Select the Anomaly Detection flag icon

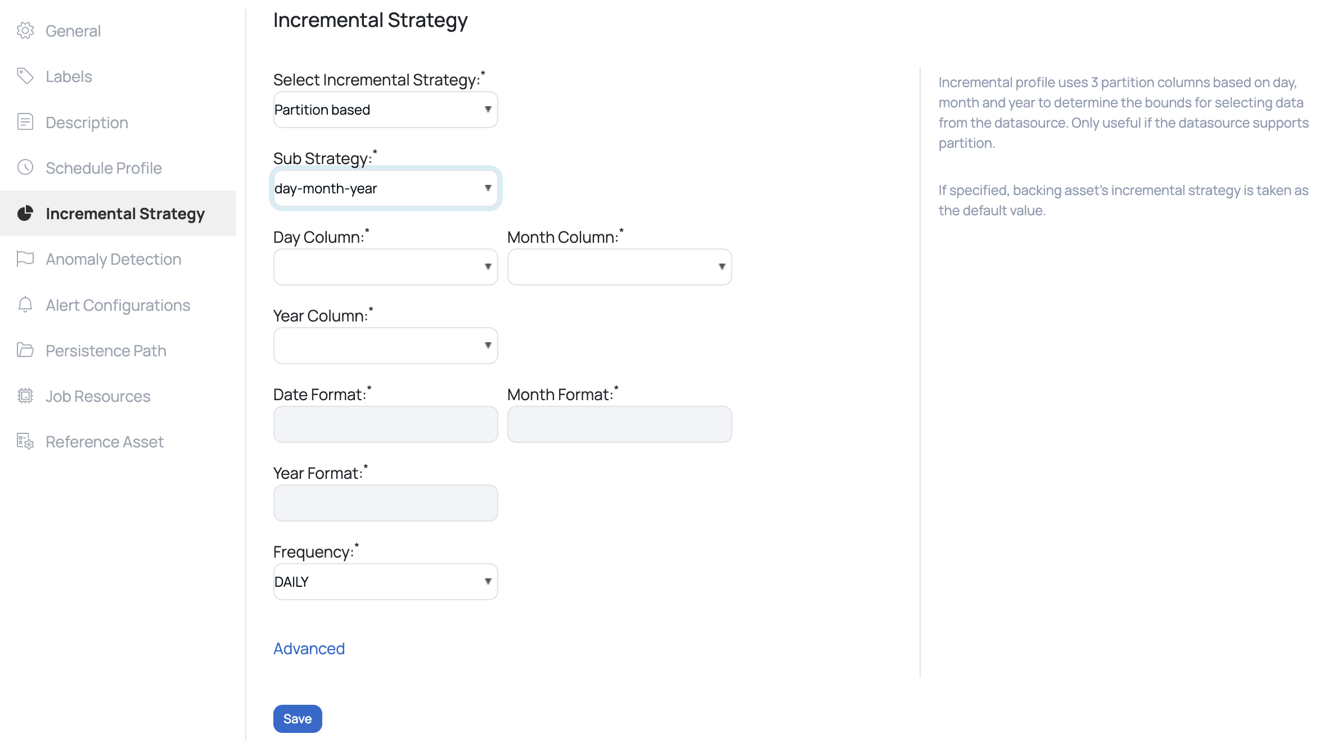tap(25, 259)
